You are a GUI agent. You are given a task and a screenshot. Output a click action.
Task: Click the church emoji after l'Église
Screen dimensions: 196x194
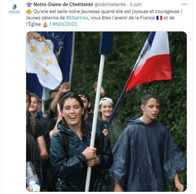[x=45, y=24]
